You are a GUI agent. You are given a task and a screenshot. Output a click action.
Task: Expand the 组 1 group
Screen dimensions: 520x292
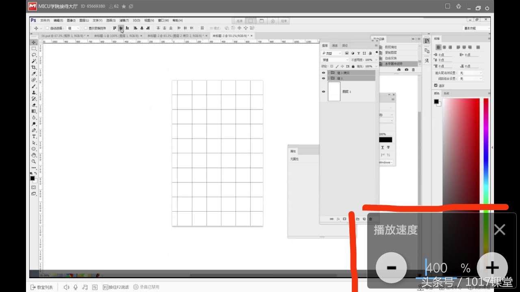click(x=328, y=78)
